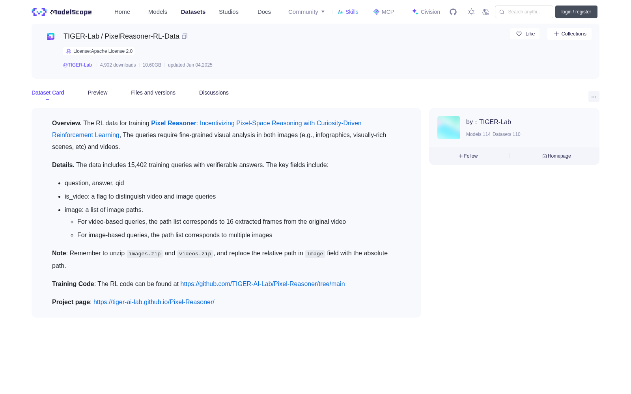
Task: Open the three-dots more options button
Action: click(594, 97)
